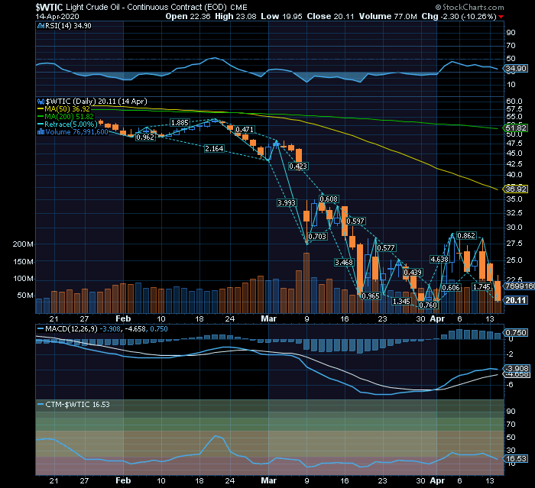Click the 0.577 retracement label
The image size is (535, 488).
[386, 248]
